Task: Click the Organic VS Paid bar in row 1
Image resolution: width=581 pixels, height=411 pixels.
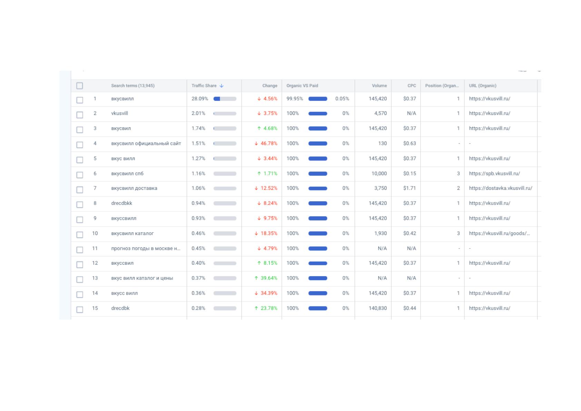Action: (318, 99)
